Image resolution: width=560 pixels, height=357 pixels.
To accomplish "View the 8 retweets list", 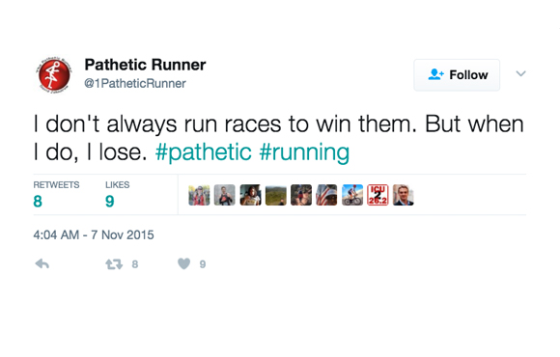I will (56, 195).
